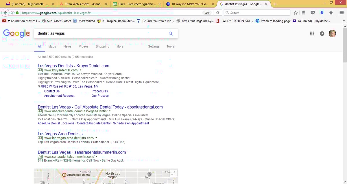Open the Schedule An Appointment link
Viewport: 347px width, 184px height.
pos(131,123)
